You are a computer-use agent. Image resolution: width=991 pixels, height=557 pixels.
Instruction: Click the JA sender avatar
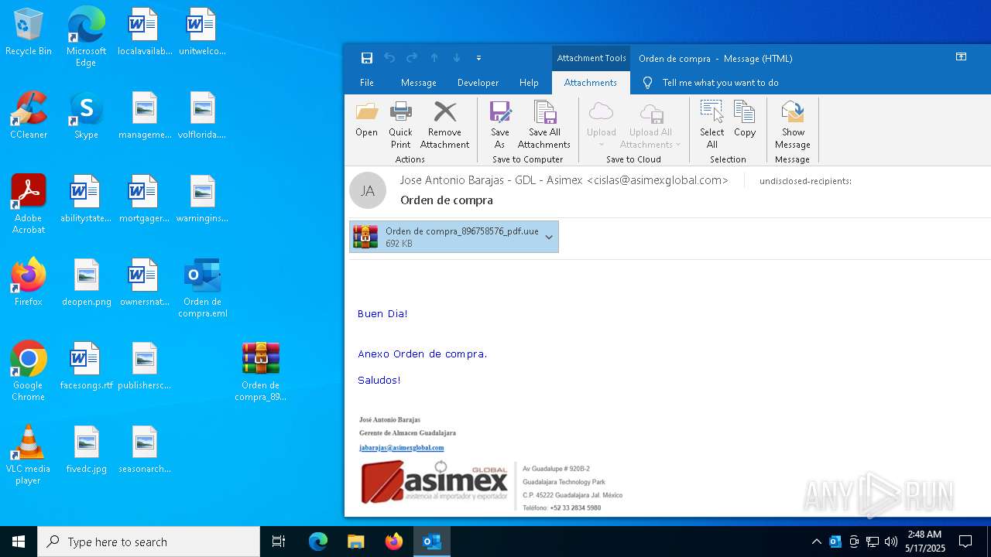[x=368, y=190]
